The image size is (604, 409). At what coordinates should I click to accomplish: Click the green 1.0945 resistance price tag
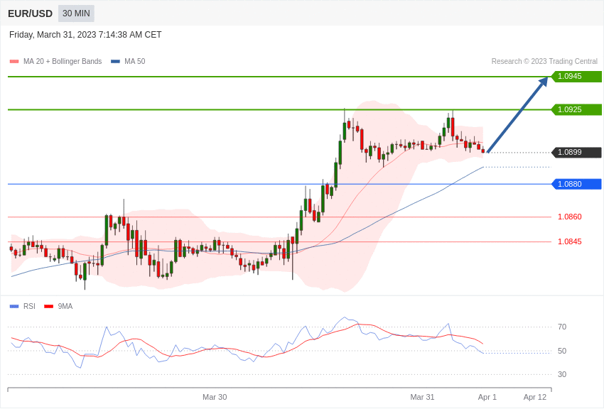[576, 76]
